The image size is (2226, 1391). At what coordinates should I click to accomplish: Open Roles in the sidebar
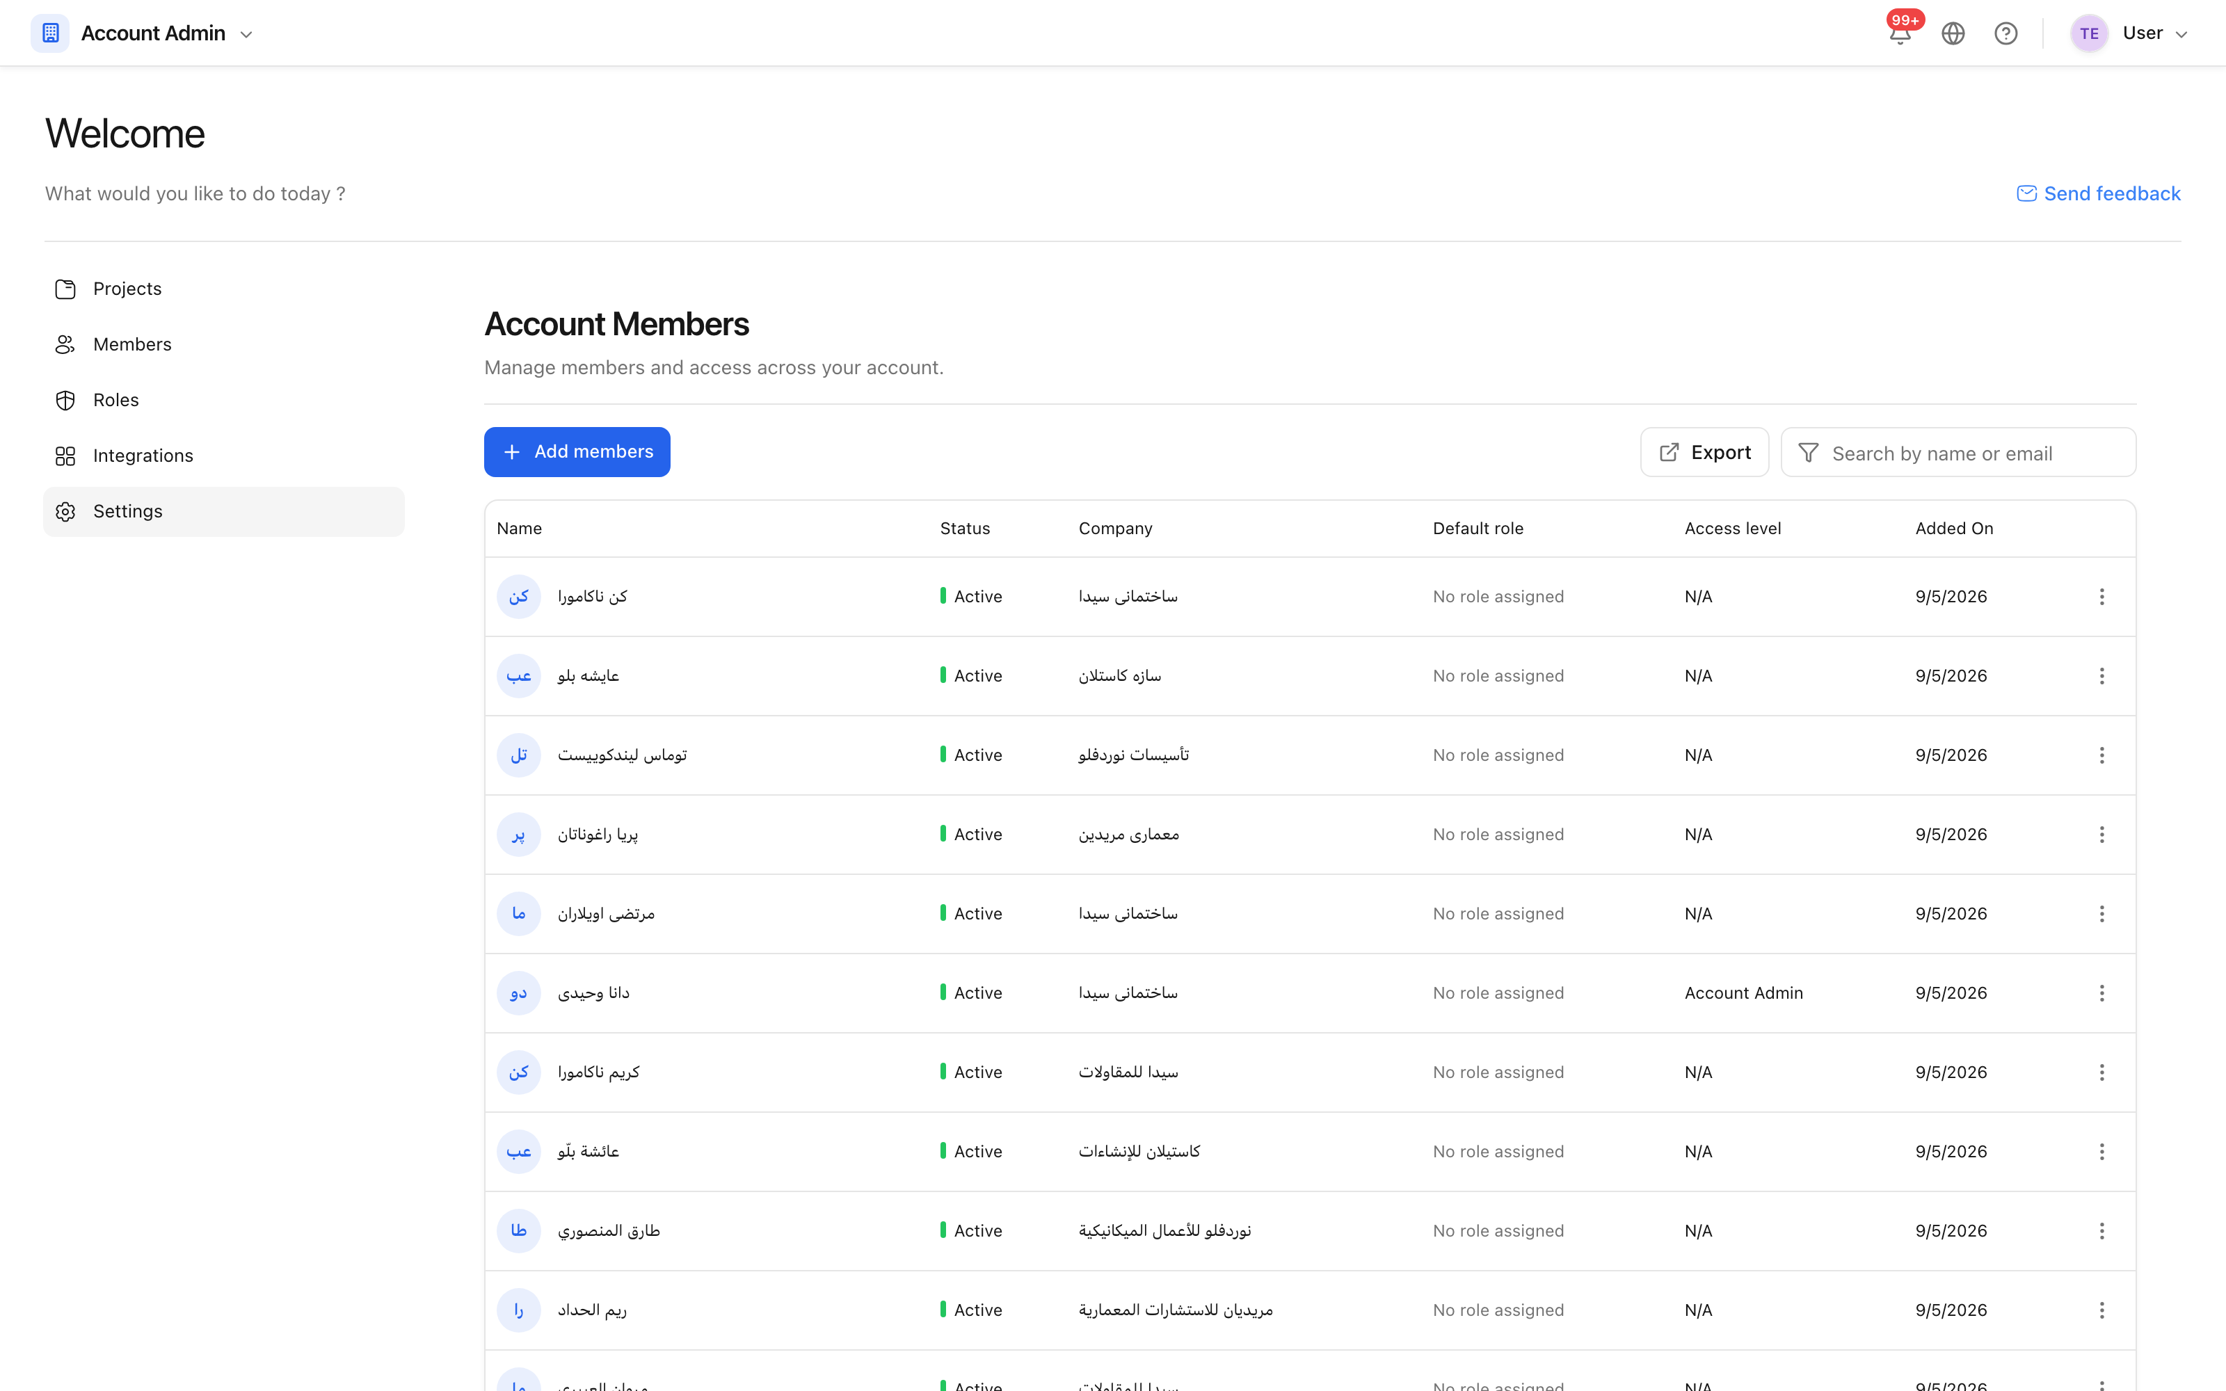[x=223, y=400]
